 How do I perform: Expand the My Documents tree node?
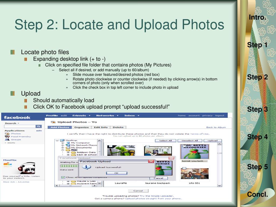(x=63, y=148)
